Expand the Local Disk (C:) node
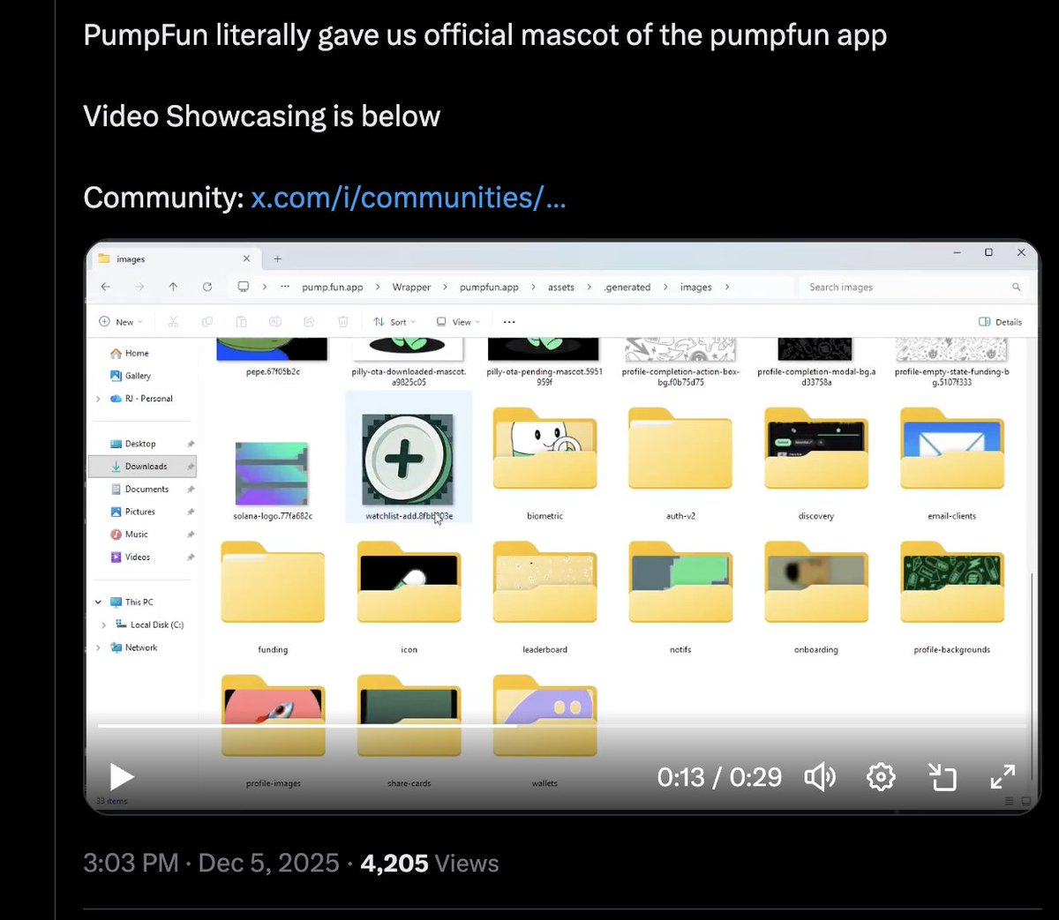 [104, 625]
